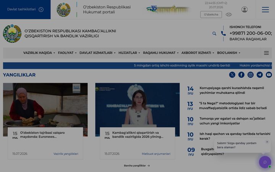The image size is (275, 172).
Task: Click the ISHONCH TELEFONI label
Action: (x=245, y=27)
